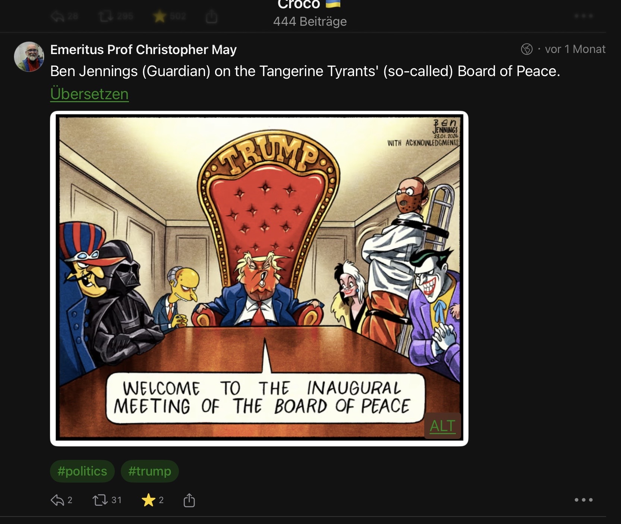Open the #trump hashtag
The height and width of the screenshot is (524, 621).
(150, 471)
